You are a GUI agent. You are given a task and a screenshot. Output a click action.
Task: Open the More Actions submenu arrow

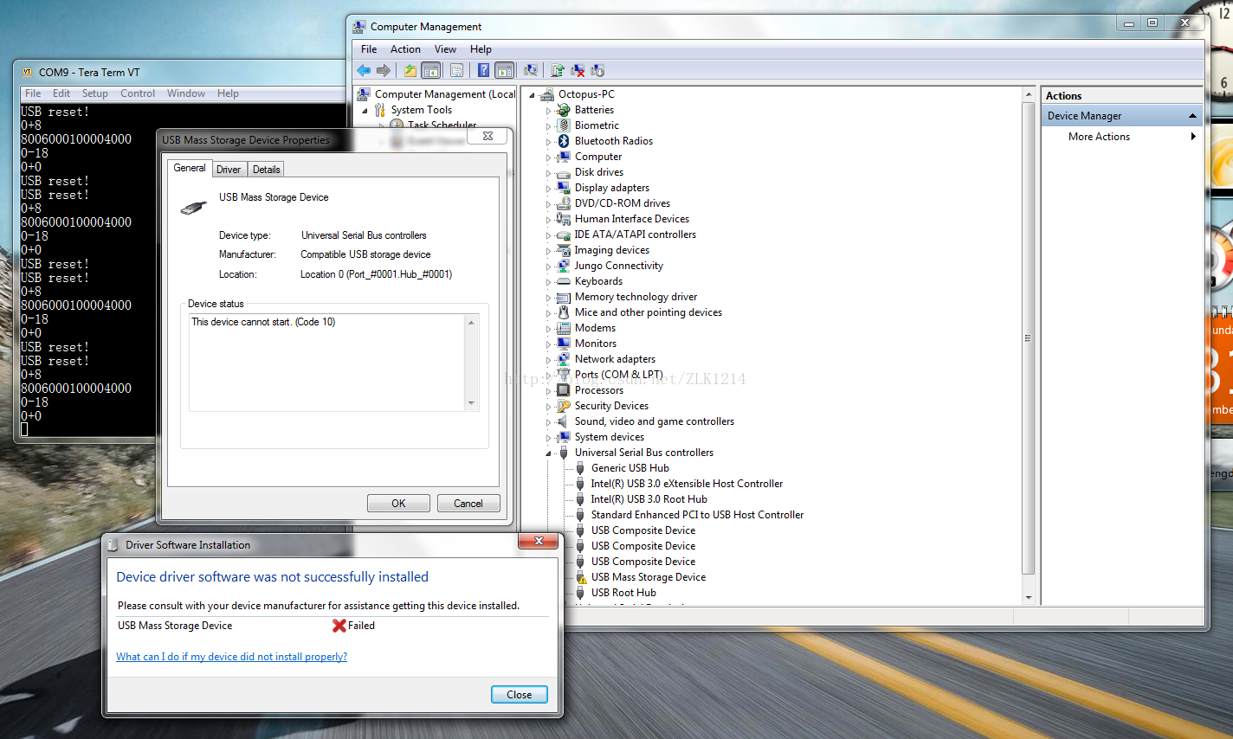click(x=1193, y=137)
